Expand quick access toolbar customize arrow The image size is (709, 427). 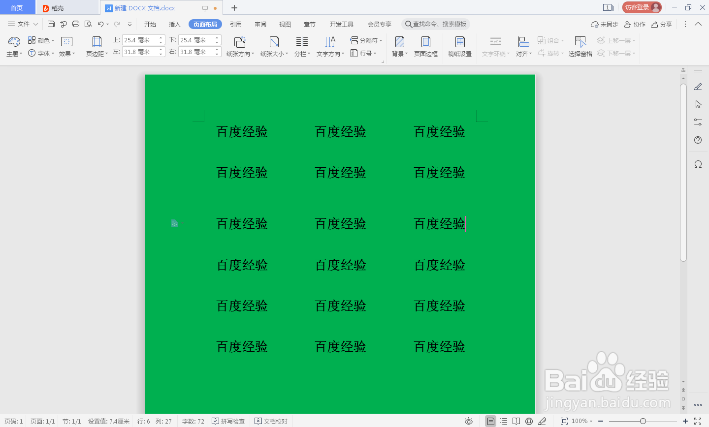pyautogui.click(x=129, y=24)
